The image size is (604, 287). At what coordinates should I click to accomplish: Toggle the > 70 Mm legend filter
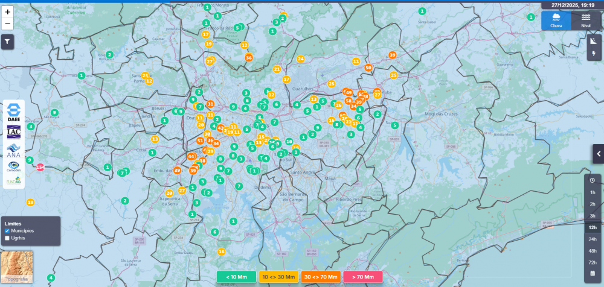pyautogui.click(x=363, y=277)
